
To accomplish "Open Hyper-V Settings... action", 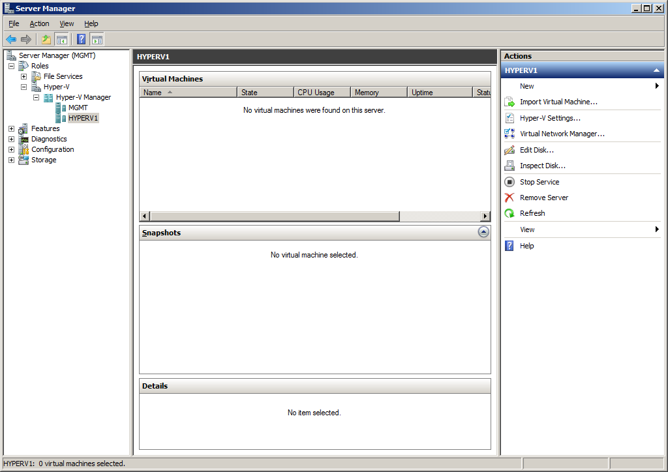I will click(x=550, y=118).
